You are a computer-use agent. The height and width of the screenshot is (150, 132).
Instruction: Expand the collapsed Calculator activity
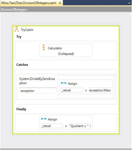tap(66, 54)
